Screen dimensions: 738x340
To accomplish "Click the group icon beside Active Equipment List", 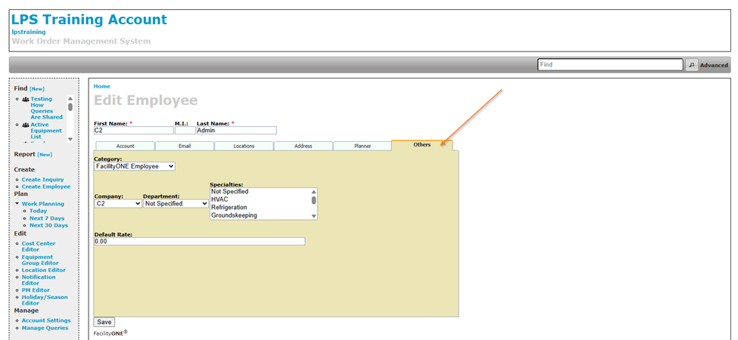I will (26, 125).
